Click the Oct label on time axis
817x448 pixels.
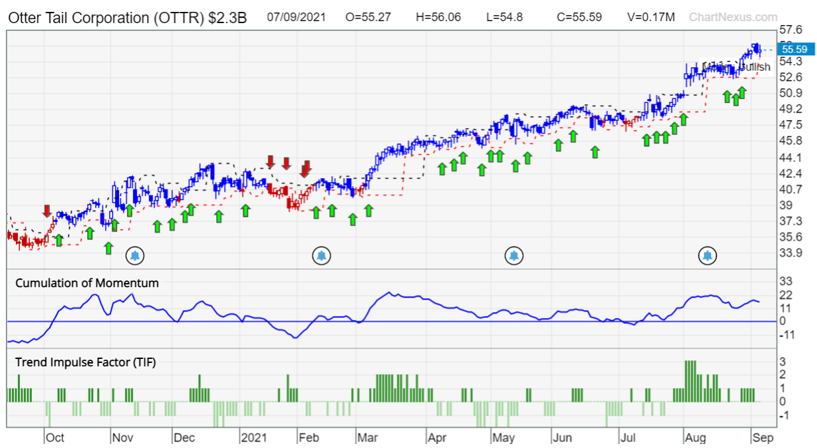click(55, 437)
